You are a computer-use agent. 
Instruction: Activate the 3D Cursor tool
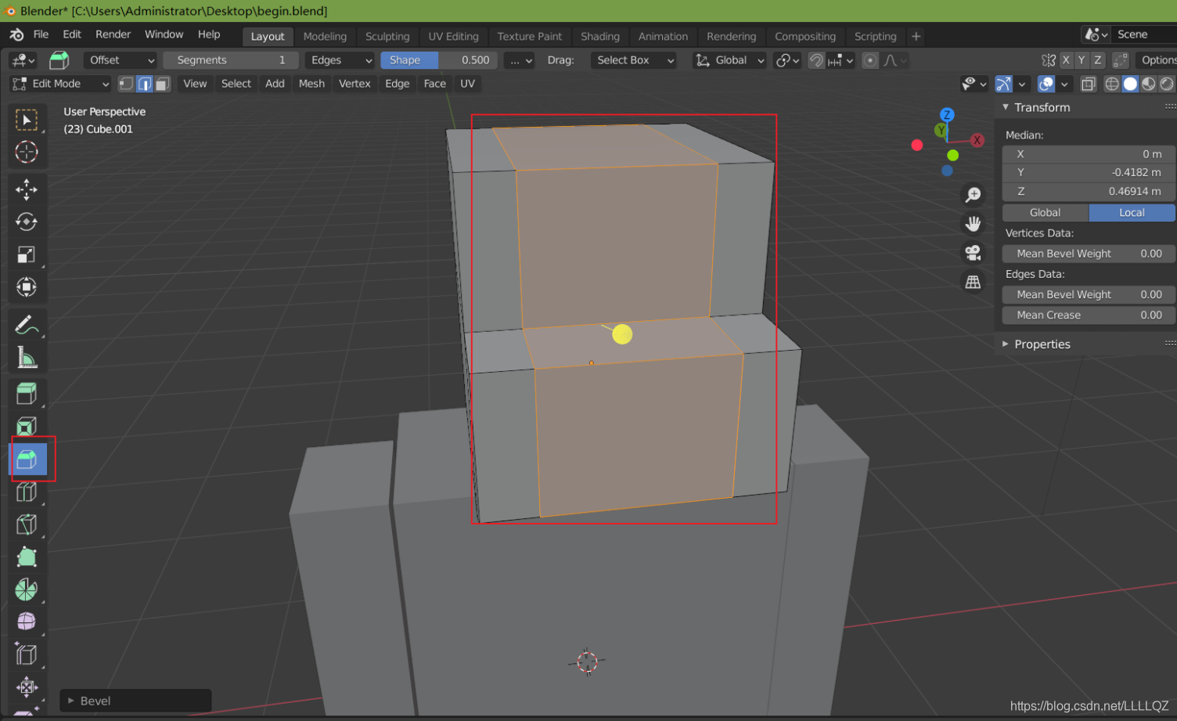point(27,152)
